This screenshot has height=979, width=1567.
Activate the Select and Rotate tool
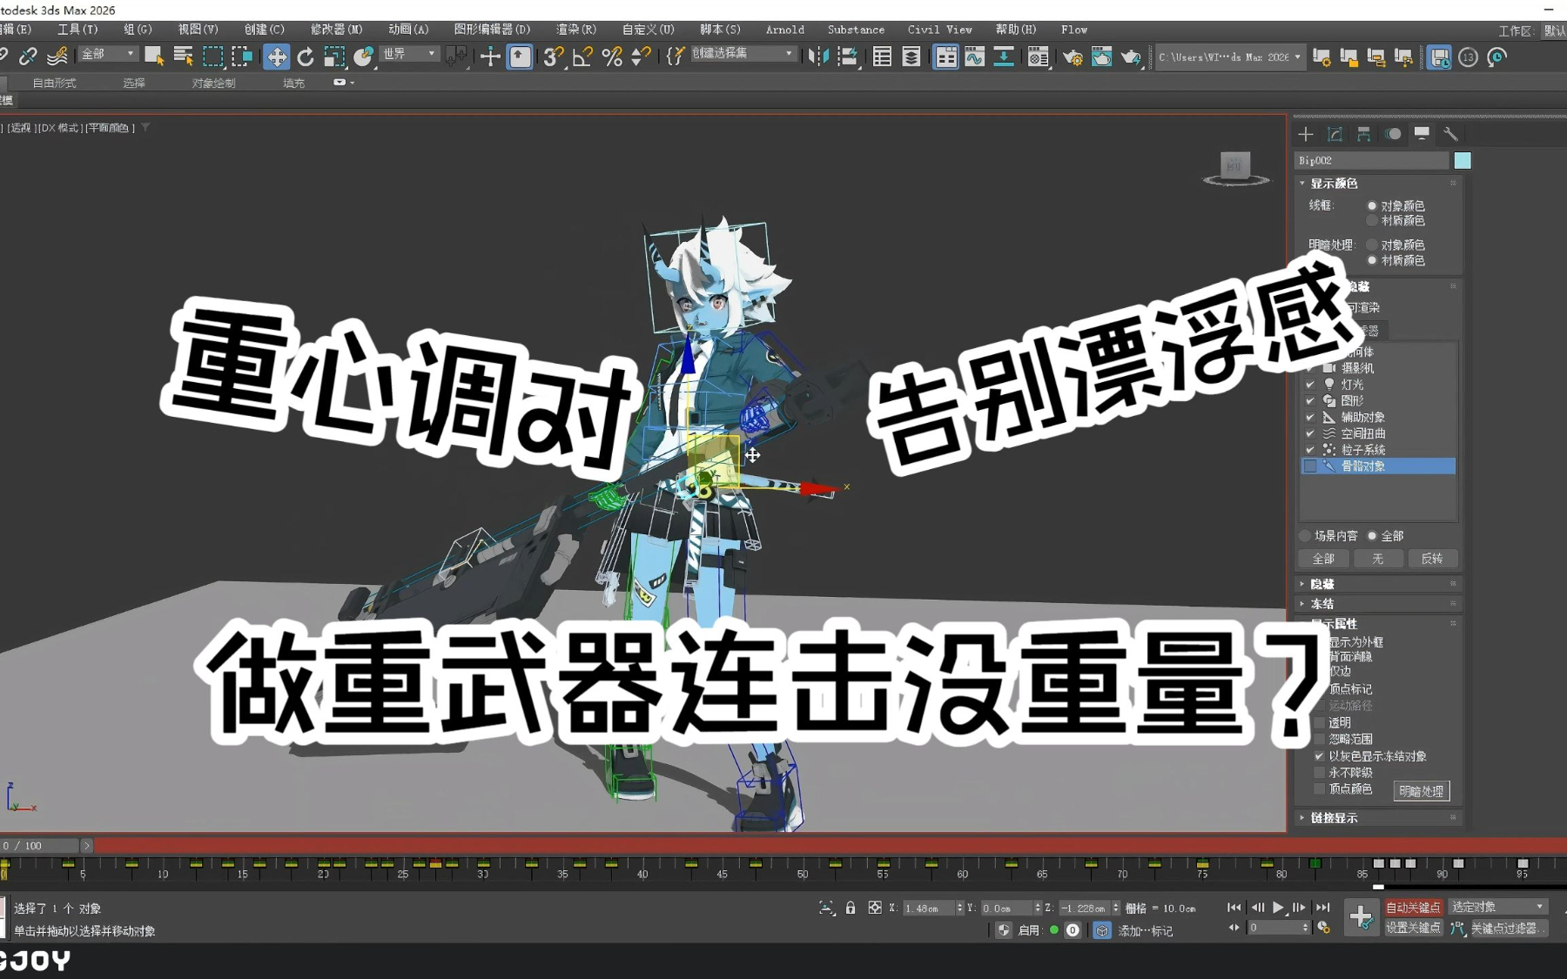(x=306, y=57)
